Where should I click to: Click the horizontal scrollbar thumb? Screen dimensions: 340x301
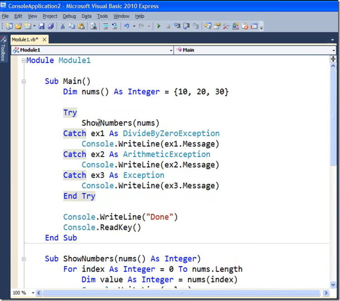(182, 293)
